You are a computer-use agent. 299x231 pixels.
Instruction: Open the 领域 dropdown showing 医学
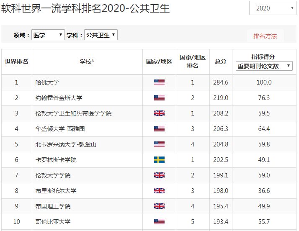[x=48, y=35]
